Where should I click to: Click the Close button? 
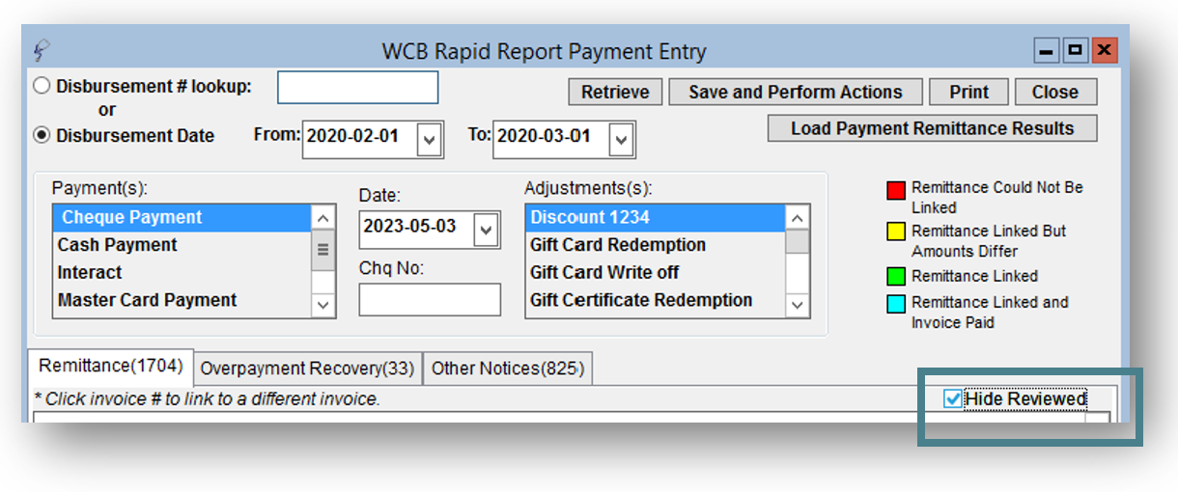(x=1055, y=93)
